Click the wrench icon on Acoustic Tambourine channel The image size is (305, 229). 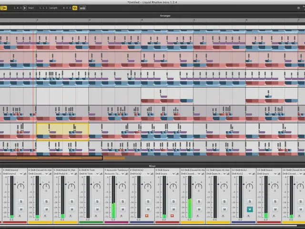point(126,174)
